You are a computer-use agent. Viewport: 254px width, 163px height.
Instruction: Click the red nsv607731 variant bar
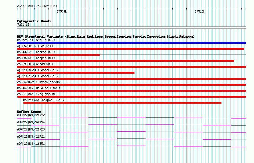125,61
